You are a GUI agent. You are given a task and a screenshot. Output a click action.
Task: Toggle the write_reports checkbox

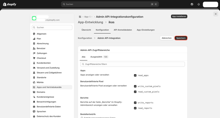[135, 103]
